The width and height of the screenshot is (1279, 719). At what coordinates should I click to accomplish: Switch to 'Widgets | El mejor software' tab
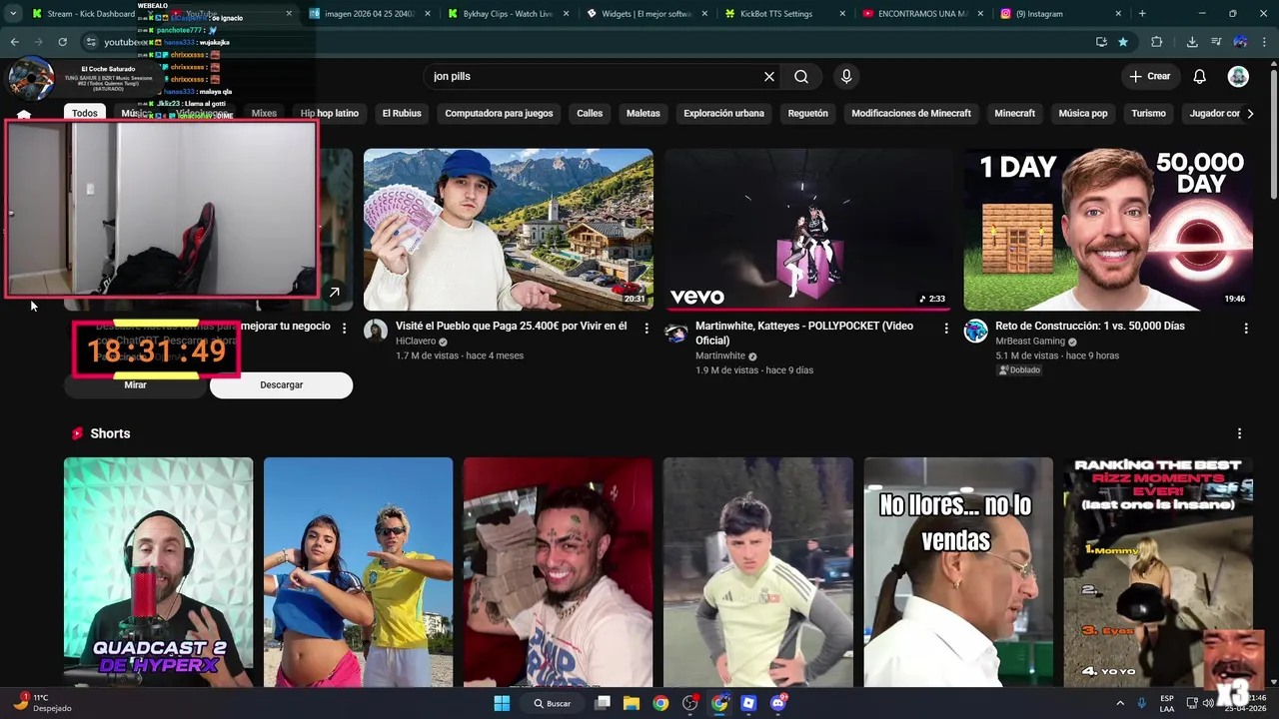pos(646,14)
